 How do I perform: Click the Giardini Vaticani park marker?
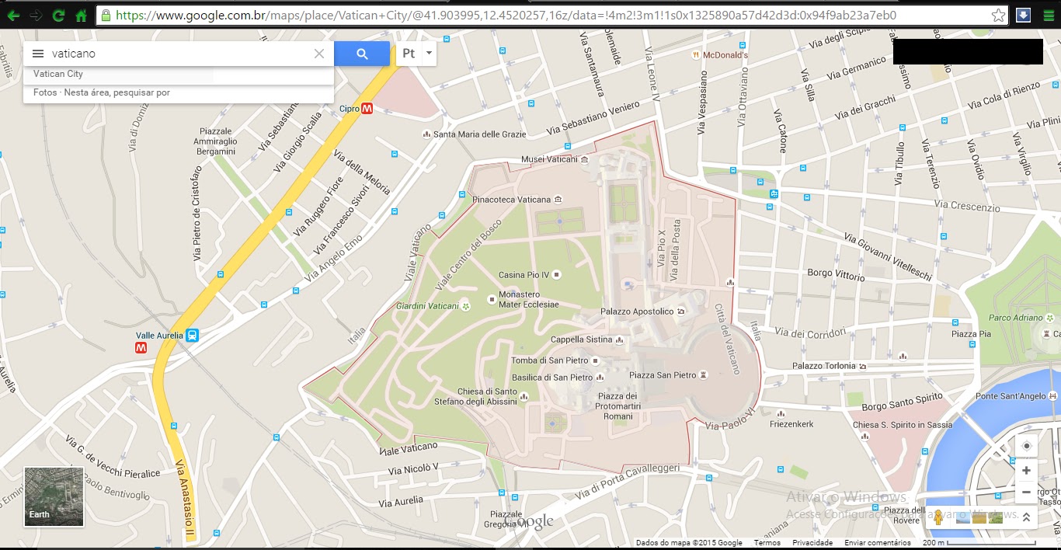tap(466, 306)
